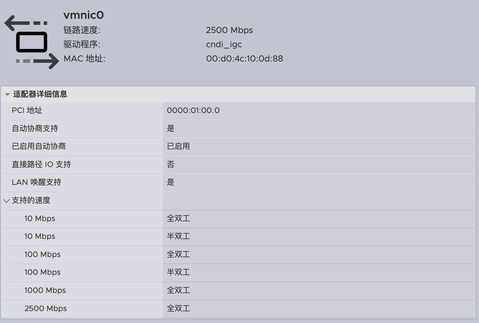Click the 2500 Mbps link speed value
Screen dimensions: 479x323
(229, 30)
